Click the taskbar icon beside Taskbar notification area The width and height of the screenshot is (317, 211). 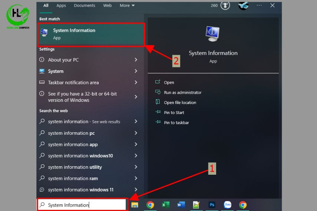(x=42, y=82)
